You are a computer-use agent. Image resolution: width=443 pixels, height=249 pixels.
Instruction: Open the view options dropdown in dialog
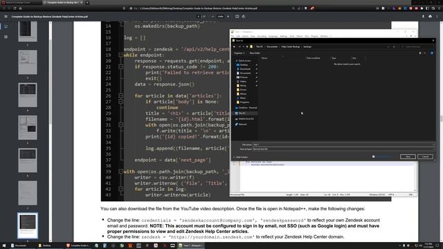424,53
